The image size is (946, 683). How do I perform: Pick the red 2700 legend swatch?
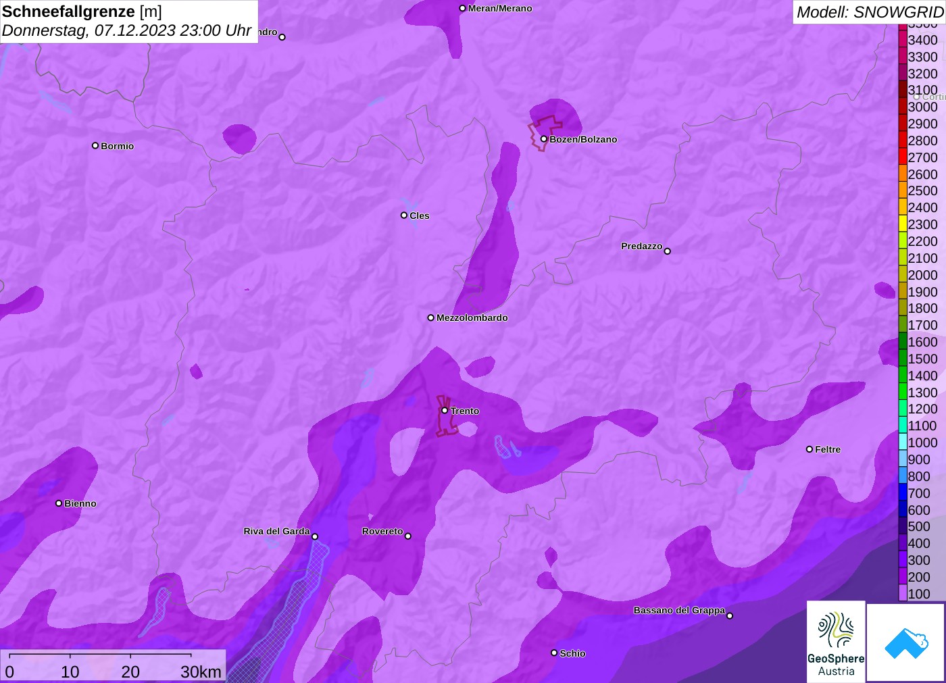click(903, 157)
